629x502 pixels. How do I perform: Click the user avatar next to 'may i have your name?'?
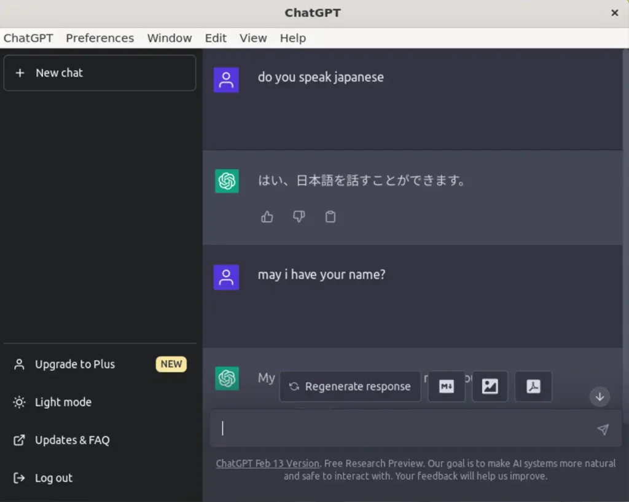pyautogui.click(x=226, y=277)
